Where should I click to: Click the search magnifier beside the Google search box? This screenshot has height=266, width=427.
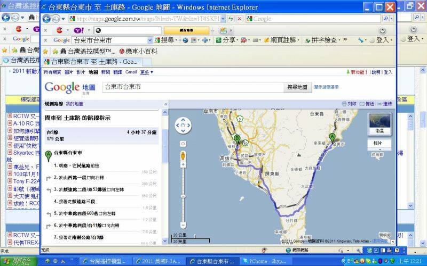click(x=385, y=19)
